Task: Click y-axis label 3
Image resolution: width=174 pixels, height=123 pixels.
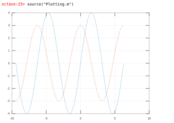Action: click(x=9, y=25)
